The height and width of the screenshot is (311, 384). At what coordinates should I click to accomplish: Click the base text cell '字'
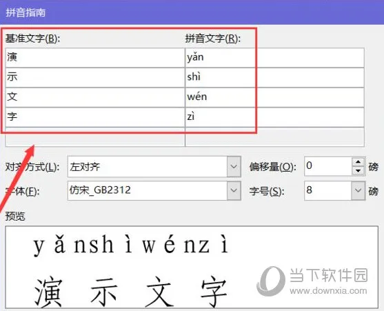(95, 117)
